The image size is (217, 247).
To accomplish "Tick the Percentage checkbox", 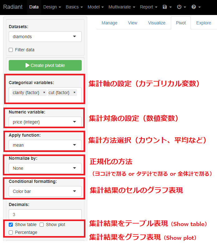I will (x=11, y=232).
